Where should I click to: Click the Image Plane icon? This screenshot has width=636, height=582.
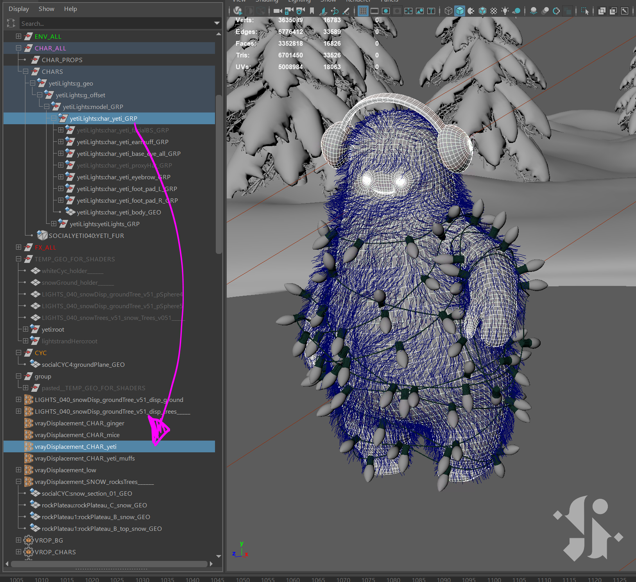click(323, 11)
